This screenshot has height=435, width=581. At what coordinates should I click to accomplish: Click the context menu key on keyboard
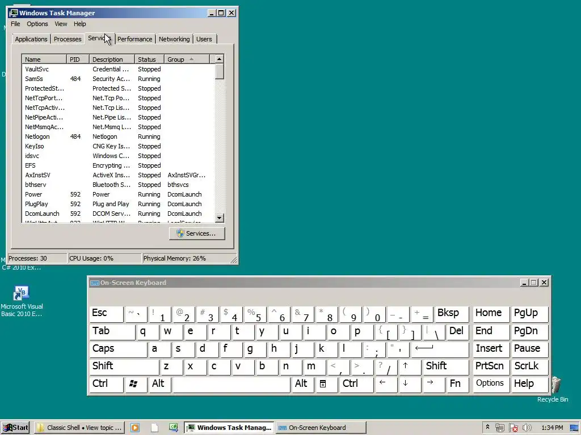(326, 385)
